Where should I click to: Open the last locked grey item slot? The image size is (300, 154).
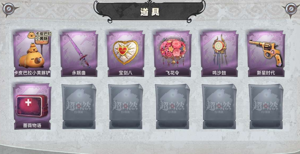coord(266,107)
